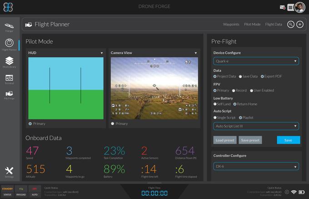Open the mail notifications icon
This screenshot has width=309, height=199.
click(282, 7)
